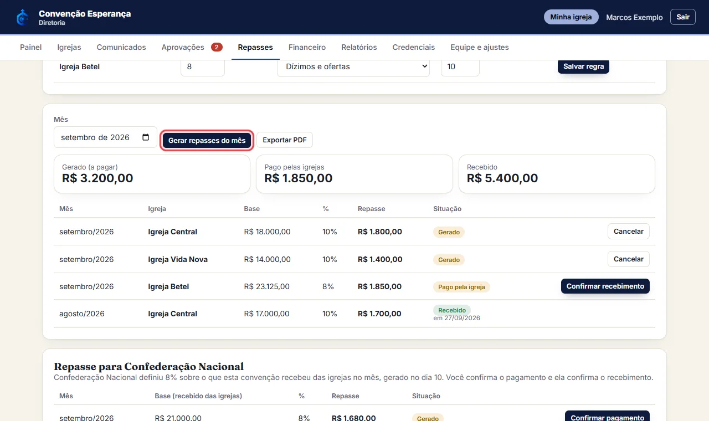Click the setembro de 2026 month field
The image size is (709, 421).
click(x=105, y=137)
